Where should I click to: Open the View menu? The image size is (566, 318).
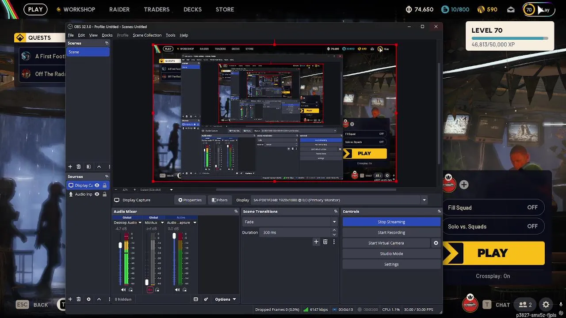coord(93,35)
